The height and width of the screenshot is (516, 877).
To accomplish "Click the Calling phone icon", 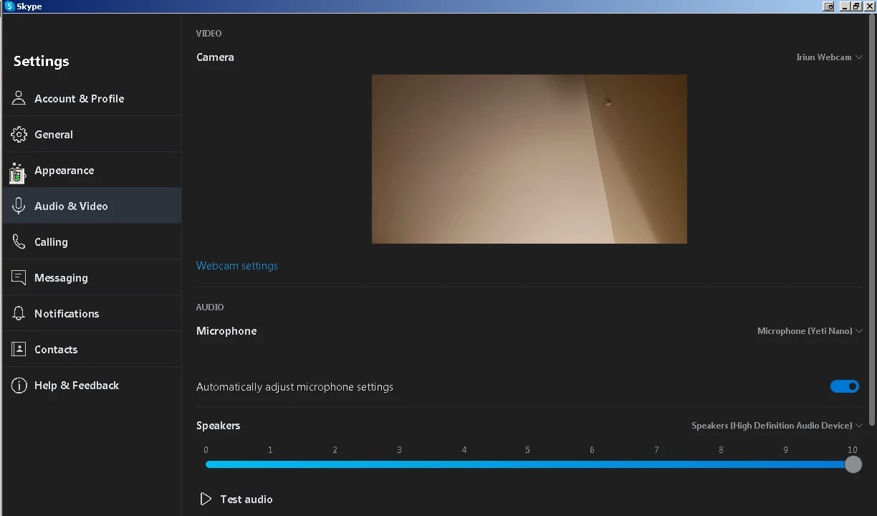I will (x=19, y=242).
